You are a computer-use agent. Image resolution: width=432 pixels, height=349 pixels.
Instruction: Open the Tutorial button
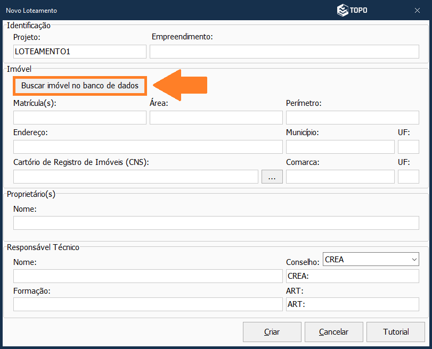pyautogui.click(x=396, y=332)
